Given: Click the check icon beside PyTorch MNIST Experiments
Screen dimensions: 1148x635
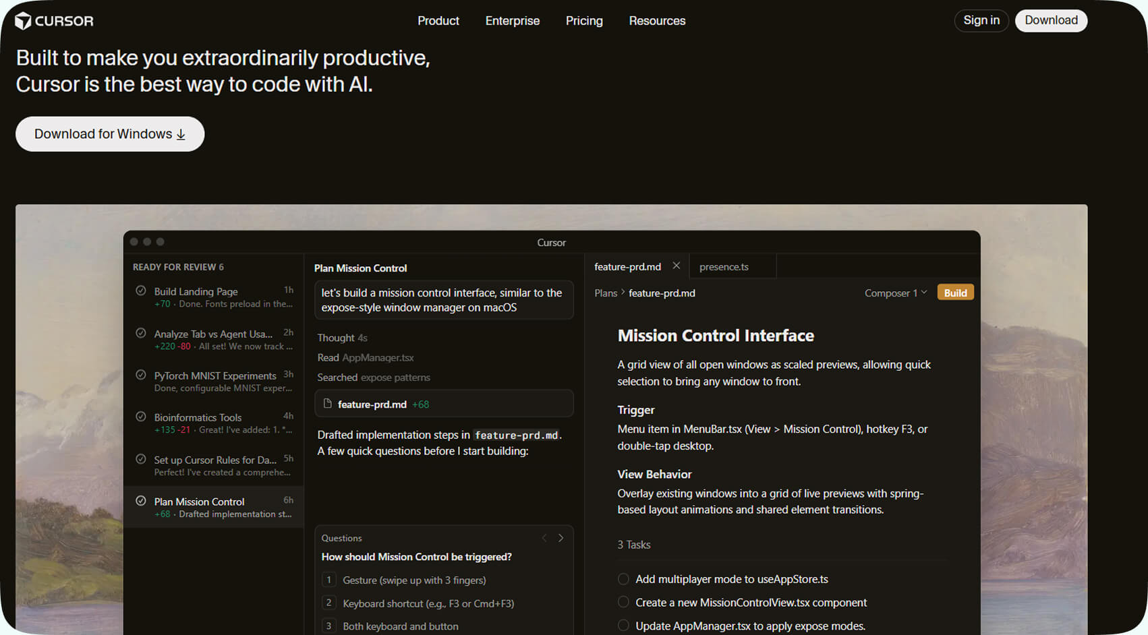Looking at the screenshot, I should click(141, 375).
